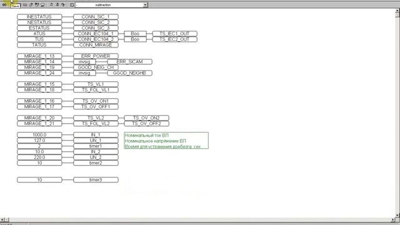The image size is (400, 225).
Task: Select the timer2 block
Action: pyautogui.click(x=96, y=162)
